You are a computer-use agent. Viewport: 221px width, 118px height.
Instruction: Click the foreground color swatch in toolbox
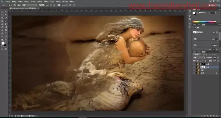point(3,43)
